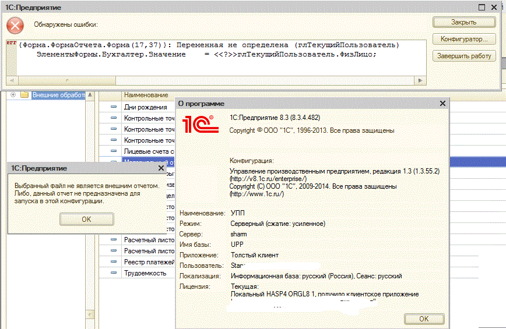Click Обнаружены ошибки label
Screen dimensions: 506x329
[66, 24]
